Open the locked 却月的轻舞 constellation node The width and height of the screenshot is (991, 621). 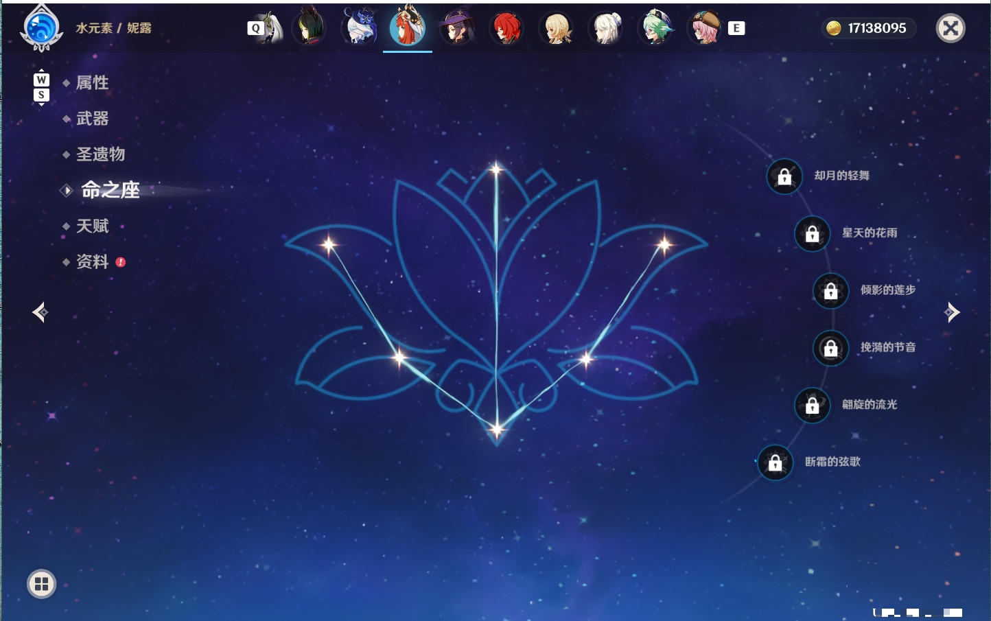(x=784, y=176)
